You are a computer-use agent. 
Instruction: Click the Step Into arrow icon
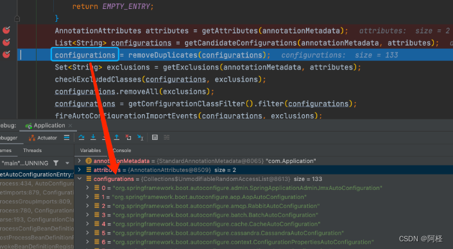coord(93,137)
